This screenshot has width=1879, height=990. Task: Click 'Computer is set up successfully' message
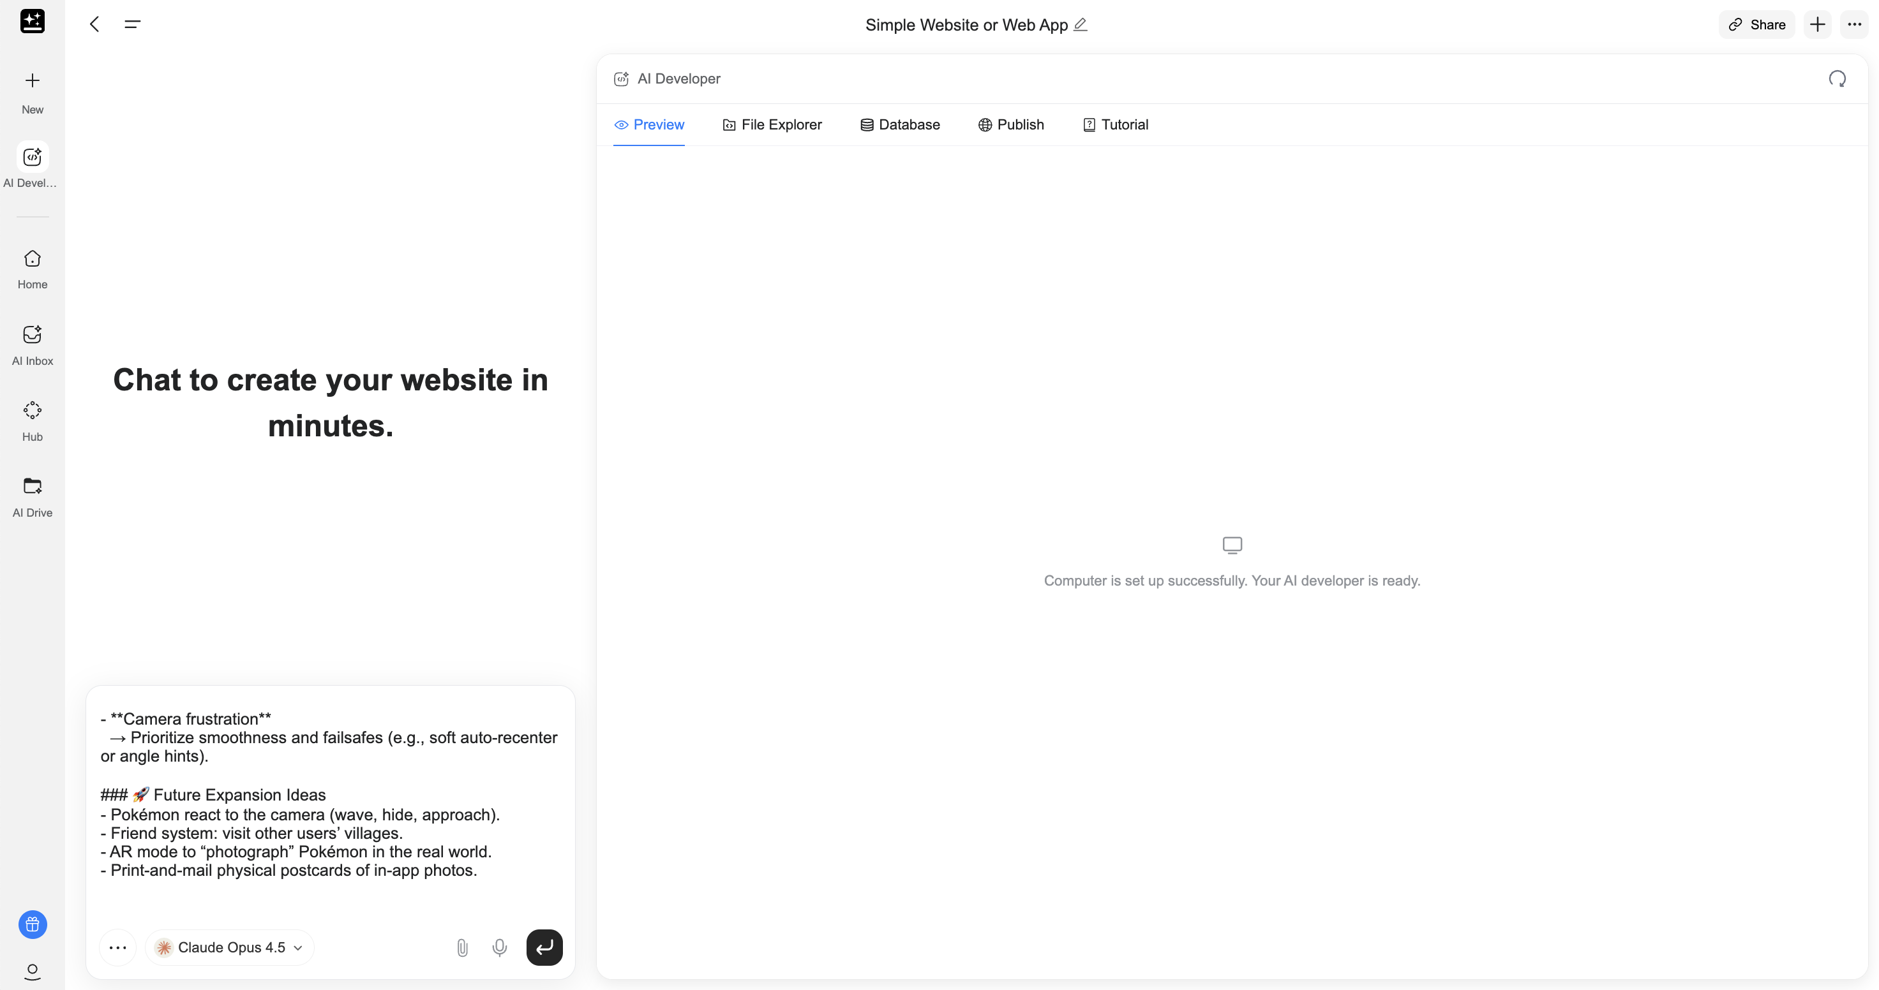pyautogui.click(x=1232, y=581)
